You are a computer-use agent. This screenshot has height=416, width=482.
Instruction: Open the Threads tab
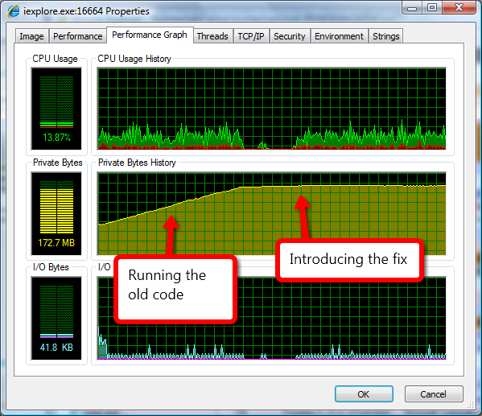212,36
